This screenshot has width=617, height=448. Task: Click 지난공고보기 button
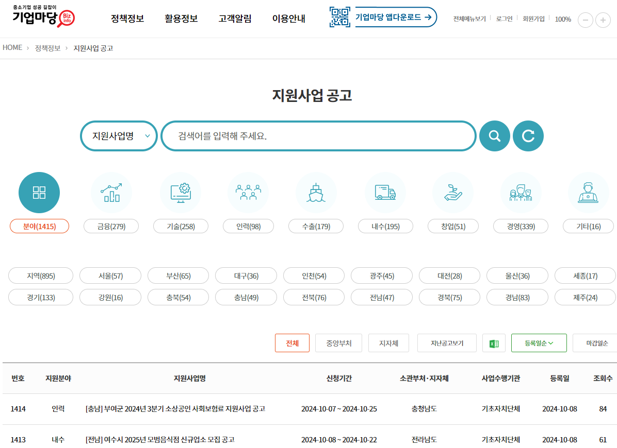(447, 343)
